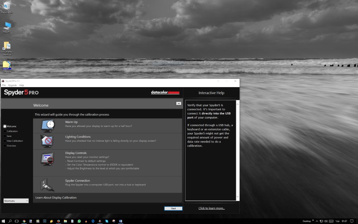Image resolution: width=358 pixels, height=224 pixels.
Task: Launch Chrome from the taskbar
Action: [x=24, y=221]
